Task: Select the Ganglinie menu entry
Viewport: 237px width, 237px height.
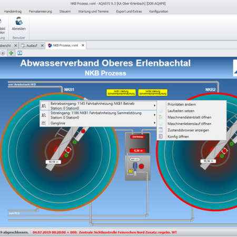Action: (98, 123)
